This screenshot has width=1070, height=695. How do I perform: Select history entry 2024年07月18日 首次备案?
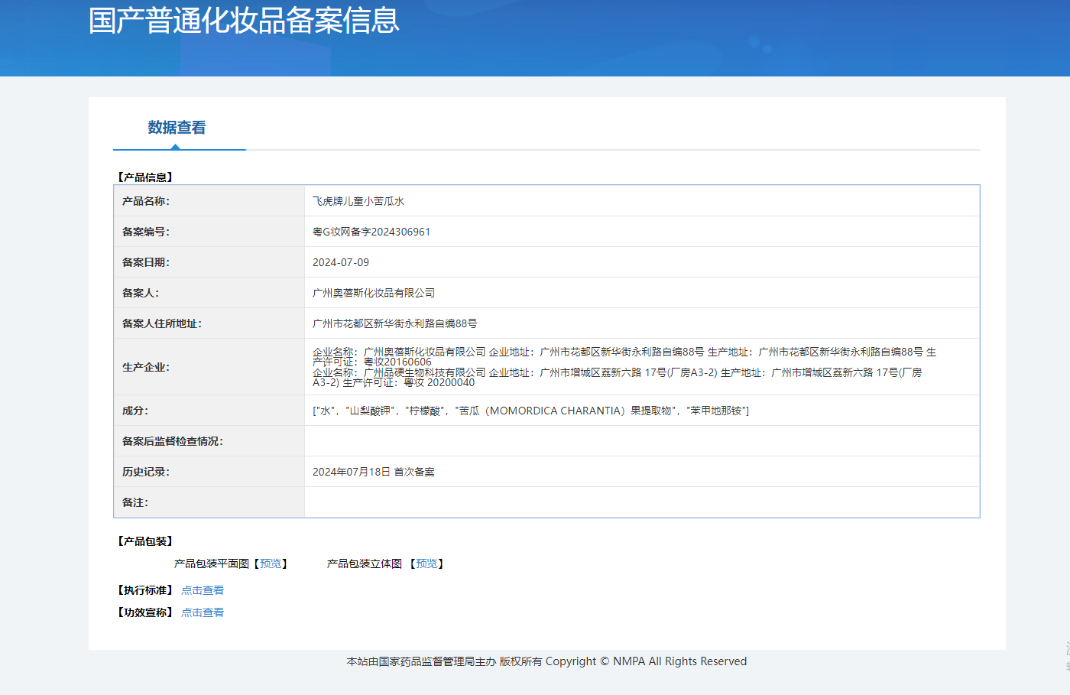374,472
